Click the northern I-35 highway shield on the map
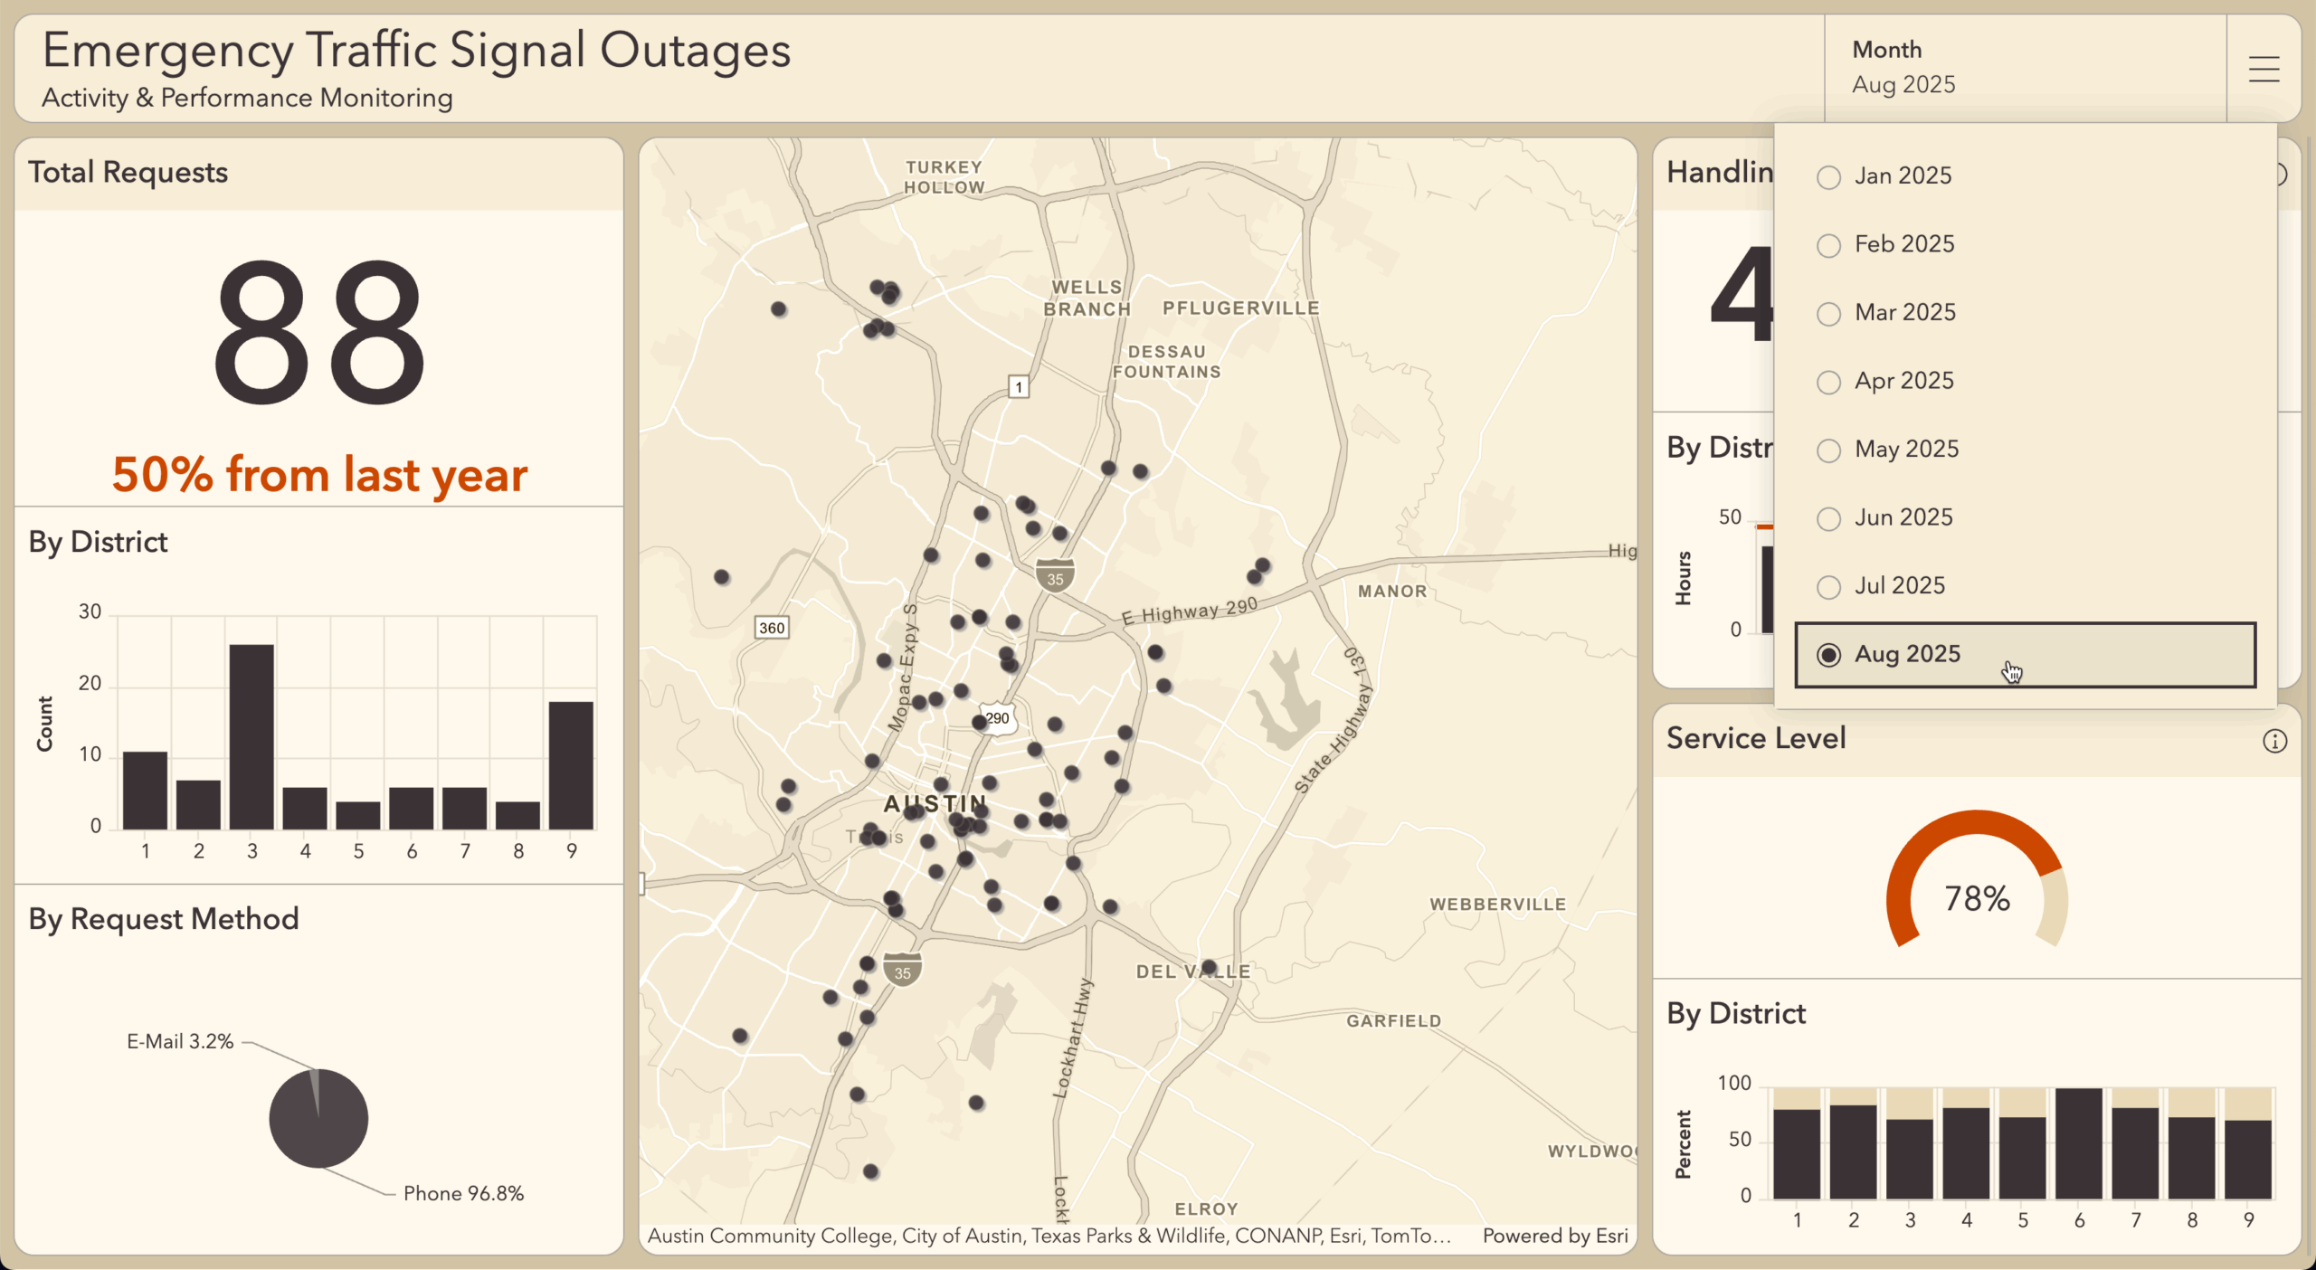 (x=1055, y=576)
